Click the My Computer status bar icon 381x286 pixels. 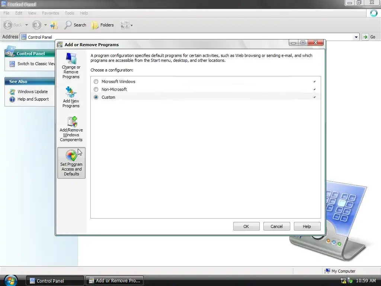[x=327, y=271]
